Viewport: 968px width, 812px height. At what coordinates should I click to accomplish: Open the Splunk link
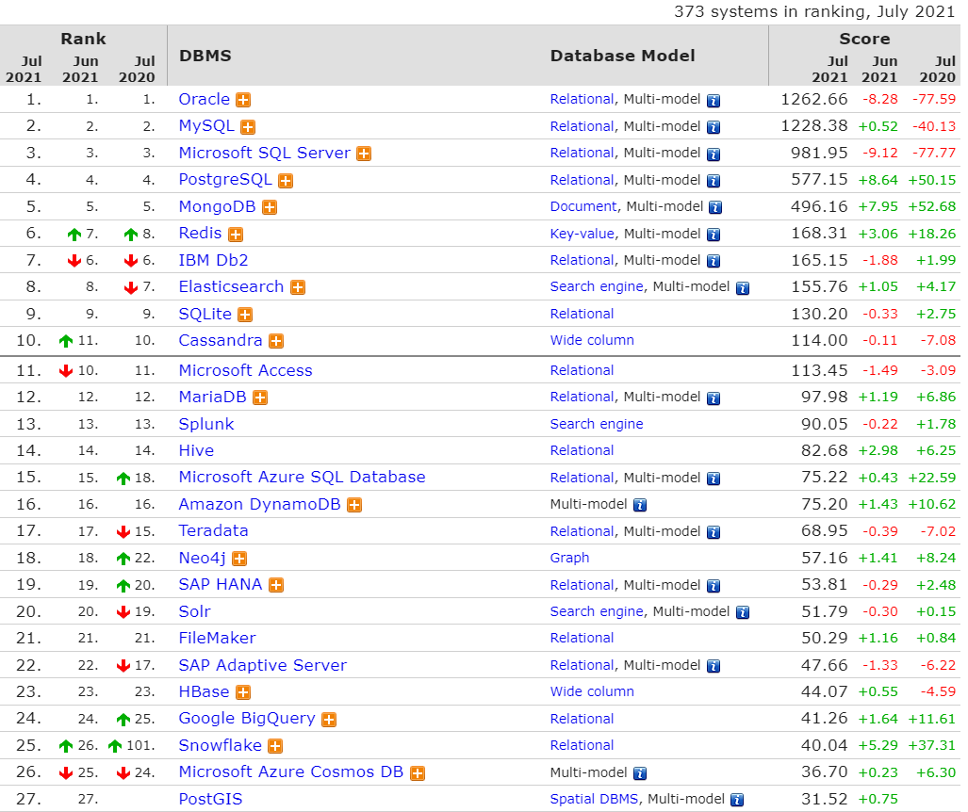pos(206,425)
